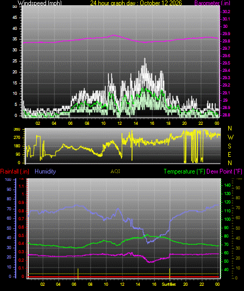Click the '24 hour graph day : October 12 2026' title

pos(136,3)
